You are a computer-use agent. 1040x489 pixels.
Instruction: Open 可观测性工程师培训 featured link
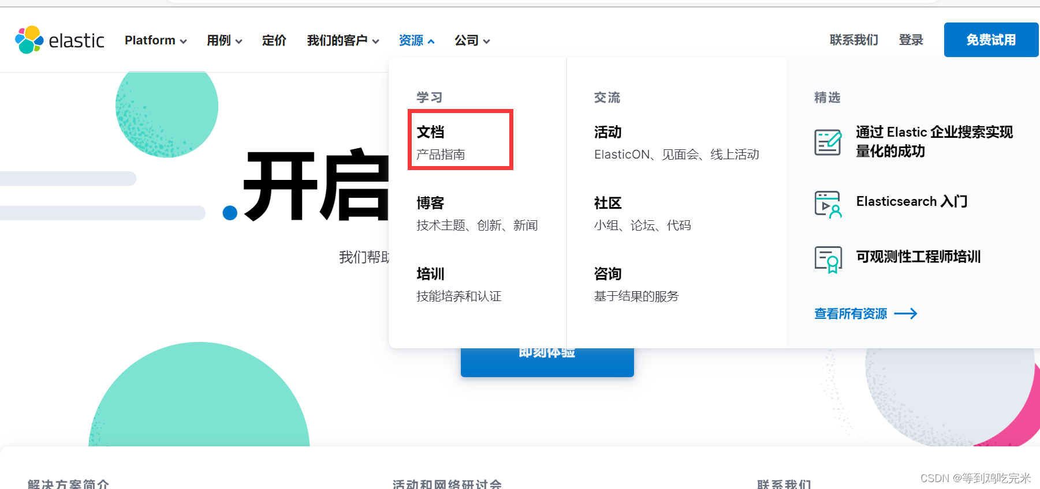918,257
